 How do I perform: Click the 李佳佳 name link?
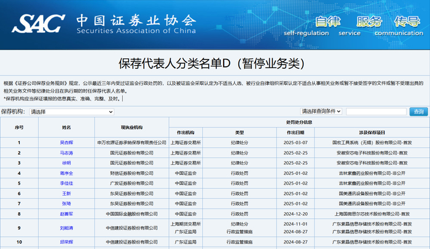coord(66,183)
